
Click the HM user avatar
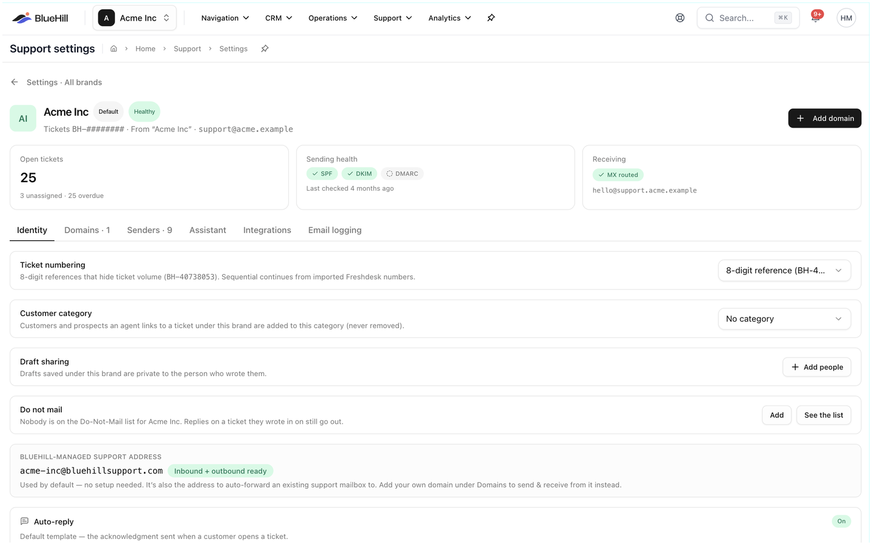tap(846, 18)
